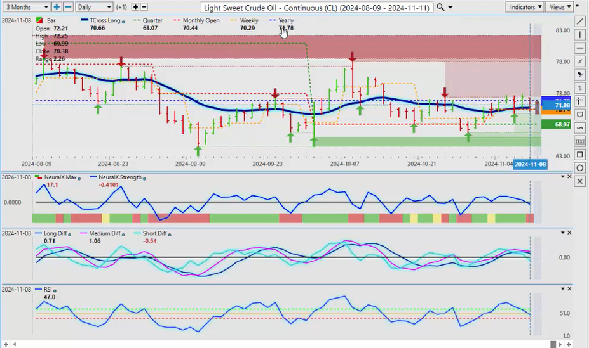Open the Views menu

point(559,7)
